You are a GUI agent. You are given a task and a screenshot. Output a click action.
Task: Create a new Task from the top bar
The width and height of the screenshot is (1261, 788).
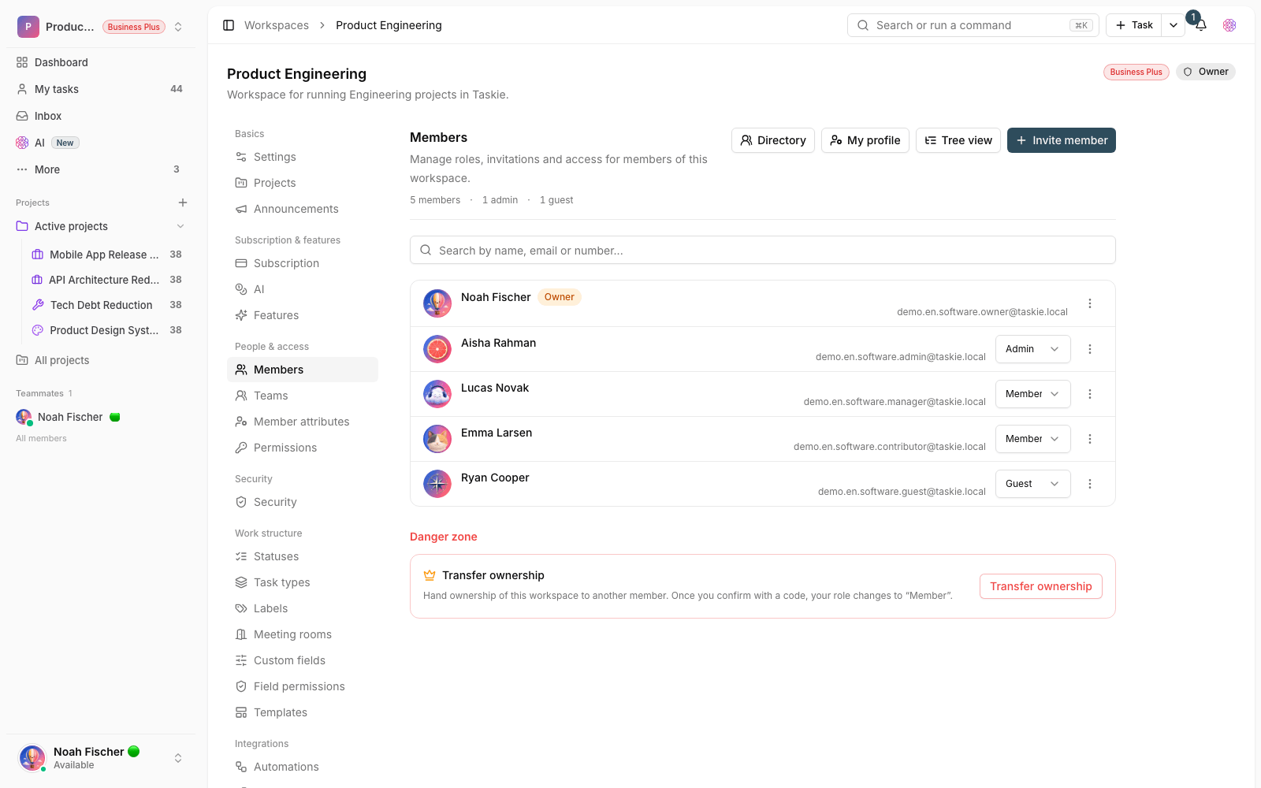(1134, 25)
